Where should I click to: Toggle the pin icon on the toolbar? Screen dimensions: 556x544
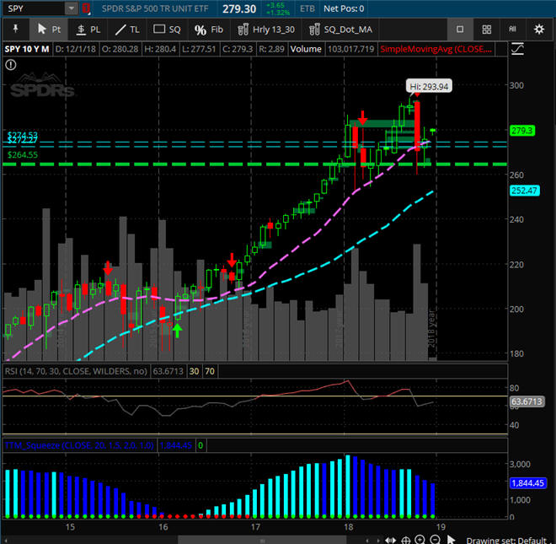15,29
